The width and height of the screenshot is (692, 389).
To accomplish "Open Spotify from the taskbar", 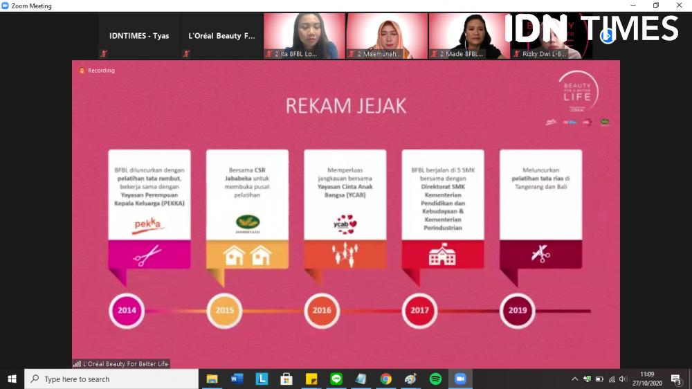I will 435,379.
